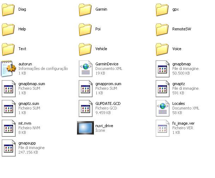Screen dimensions: 215x178
Task: Click the "8 KB" size text
Action: 22,132
